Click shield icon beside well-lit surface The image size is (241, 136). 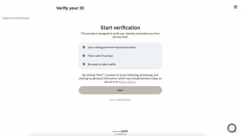click(x=84, y=56)
